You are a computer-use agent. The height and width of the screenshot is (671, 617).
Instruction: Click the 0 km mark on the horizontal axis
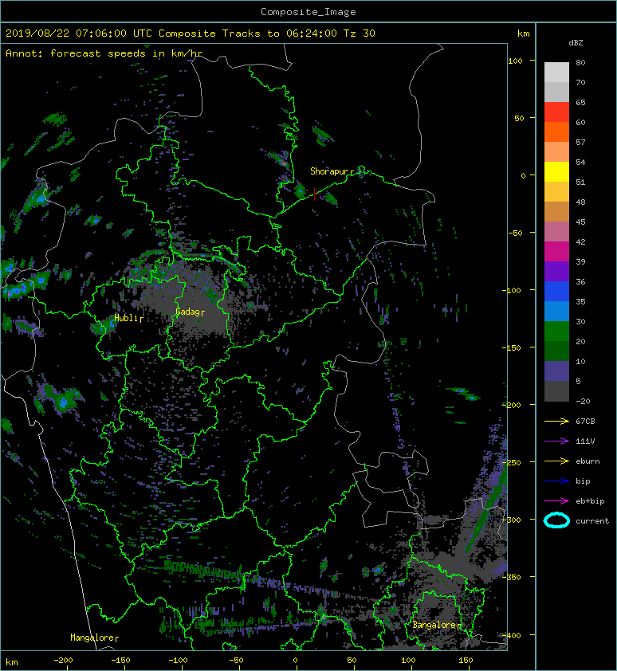click(295, 661)
